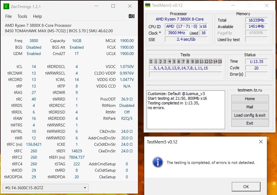Screen dimensions: 277x195
Task: Click the tRC value 40
Action: point(34,99)
